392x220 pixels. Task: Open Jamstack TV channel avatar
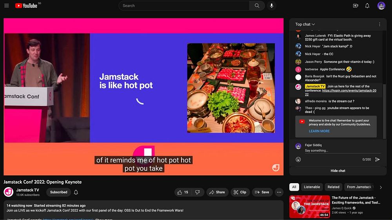tap(9, 192)
